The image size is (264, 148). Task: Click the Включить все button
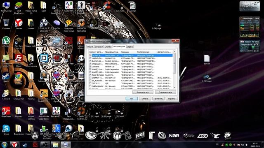[143, 92]
